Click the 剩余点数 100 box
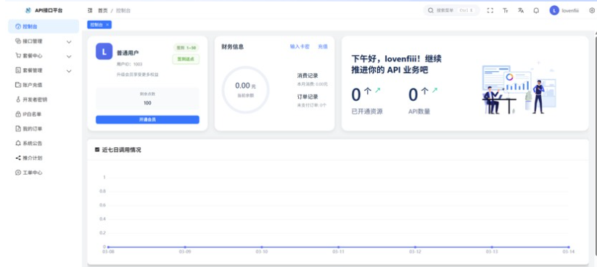 [147, 99]
